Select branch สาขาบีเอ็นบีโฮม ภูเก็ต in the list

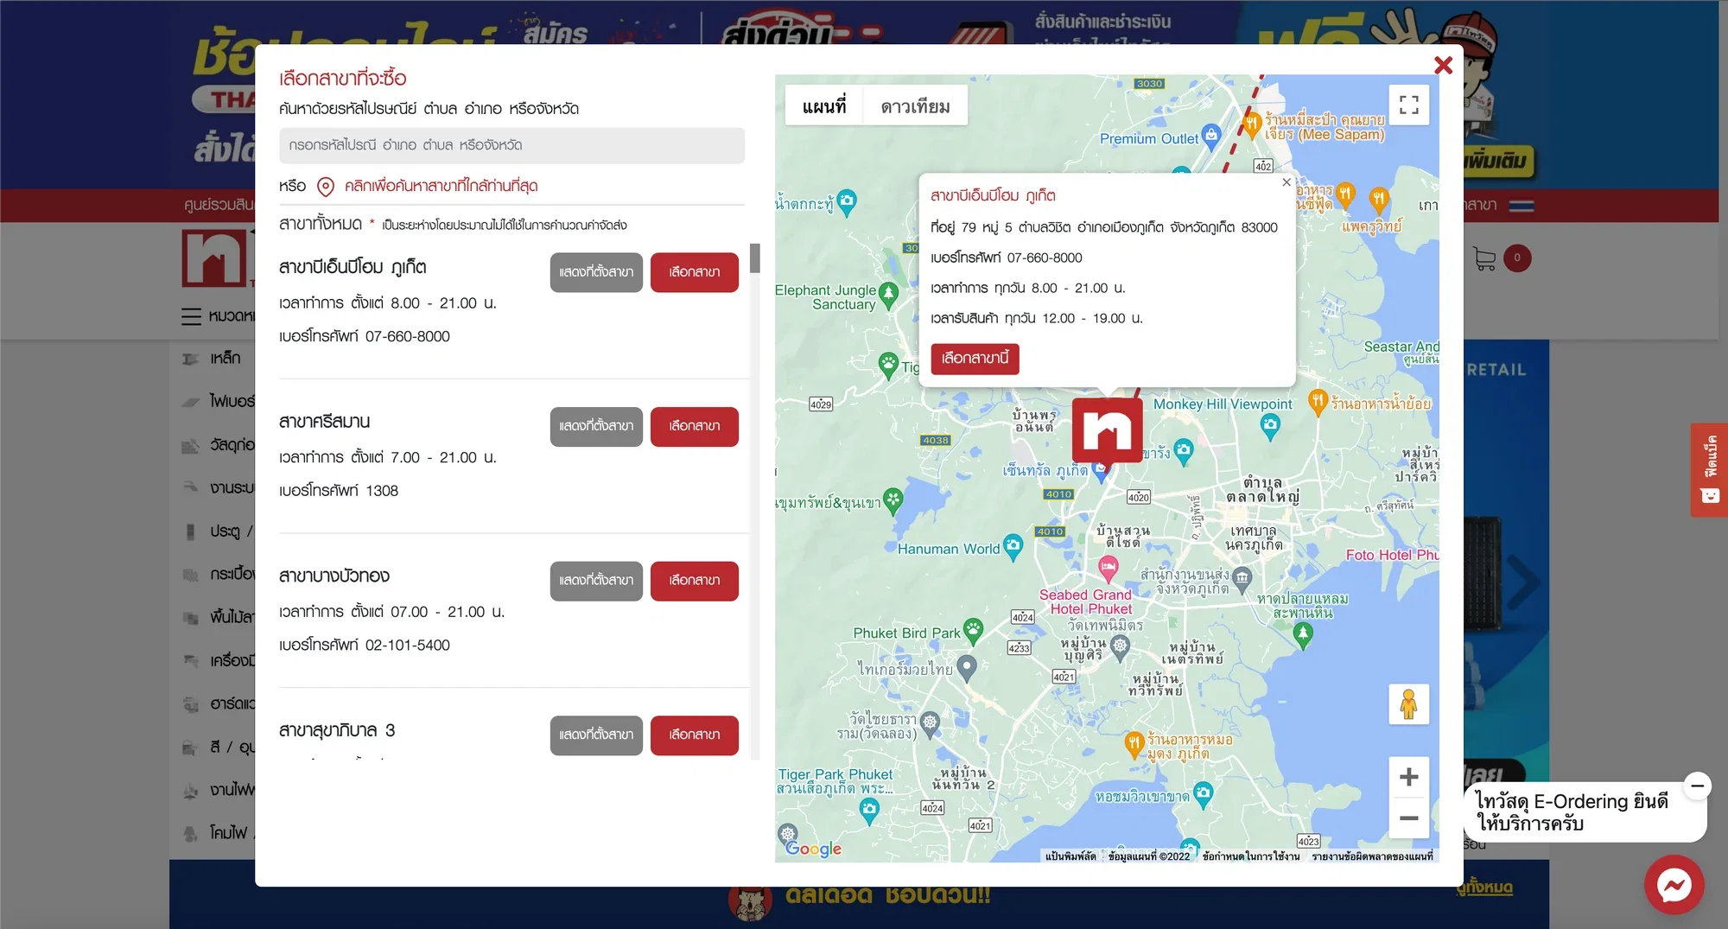coord(694,272)
